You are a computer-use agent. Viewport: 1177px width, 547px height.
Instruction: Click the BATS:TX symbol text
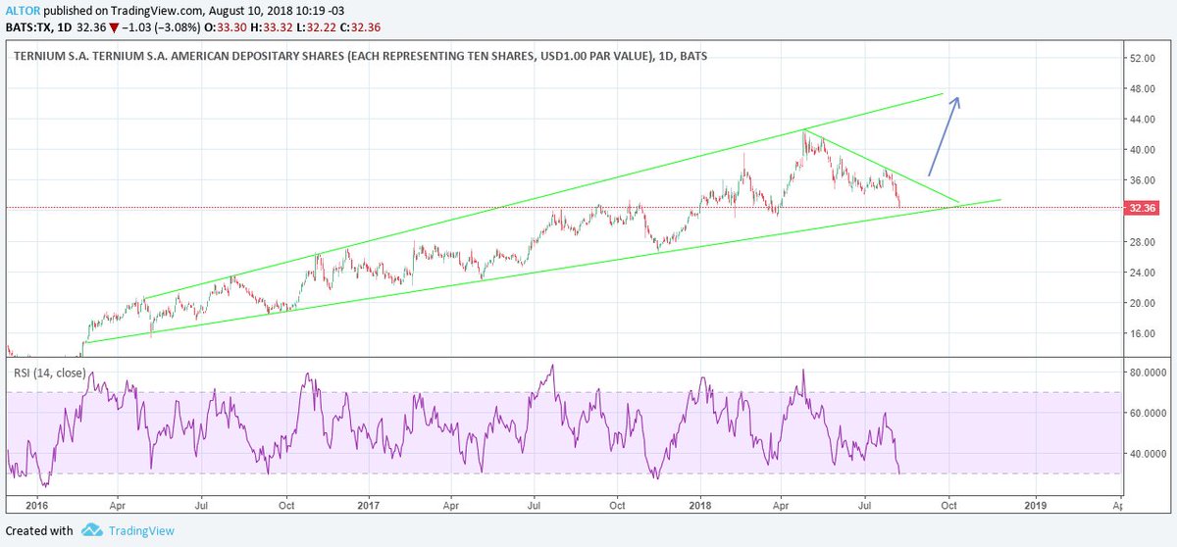click(30, 26)
